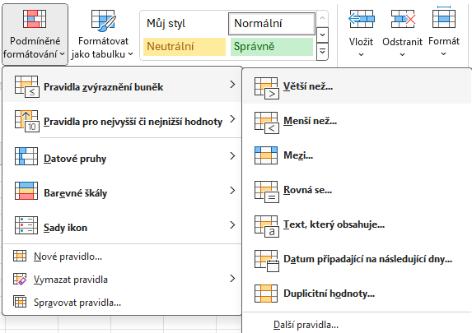Click the Datové pruhy icon
The height and width of the screenshot is (333, 472).
point(26,156)
